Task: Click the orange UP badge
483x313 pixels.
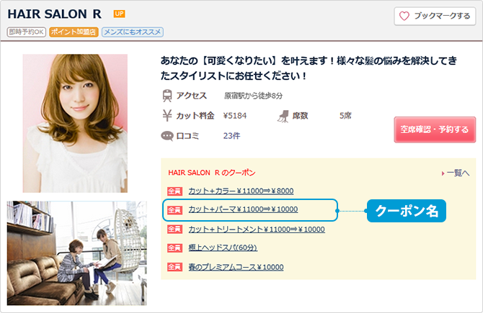Action: point(119,14)
